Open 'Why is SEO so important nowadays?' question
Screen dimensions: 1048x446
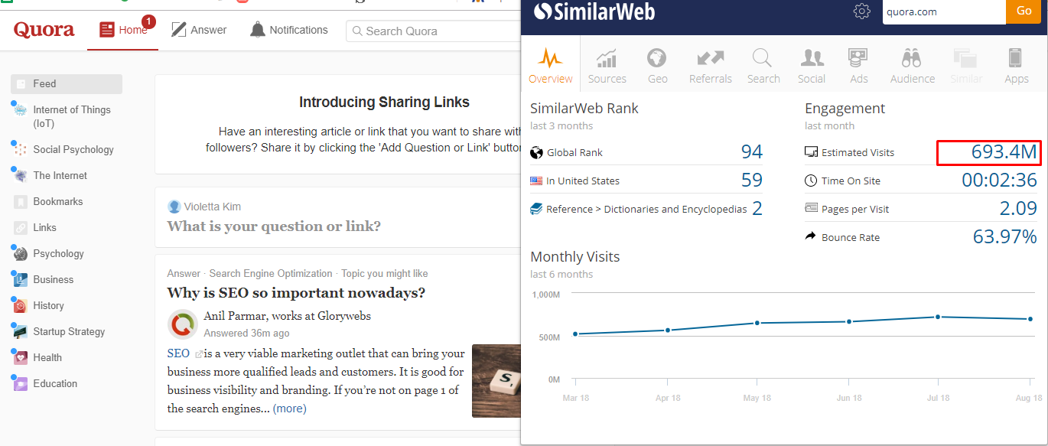click(x=296, y=293)
